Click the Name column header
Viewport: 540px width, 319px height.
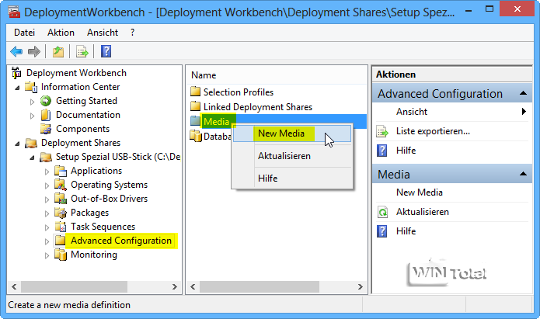[x=204, y=75]
